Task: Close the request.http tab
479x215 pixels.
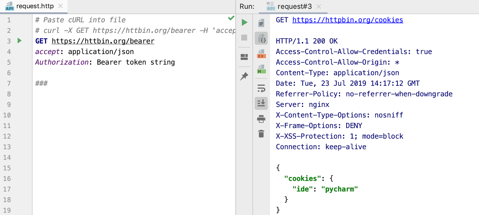Action: pyautogui.click(x=60, y=6)
